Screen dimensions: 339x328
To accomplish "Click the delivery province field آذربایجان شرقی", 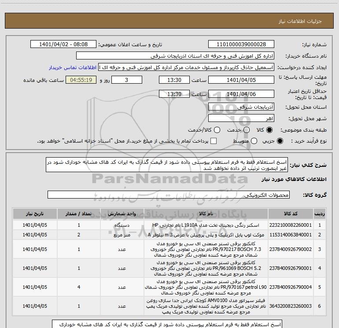I will 241,107.
